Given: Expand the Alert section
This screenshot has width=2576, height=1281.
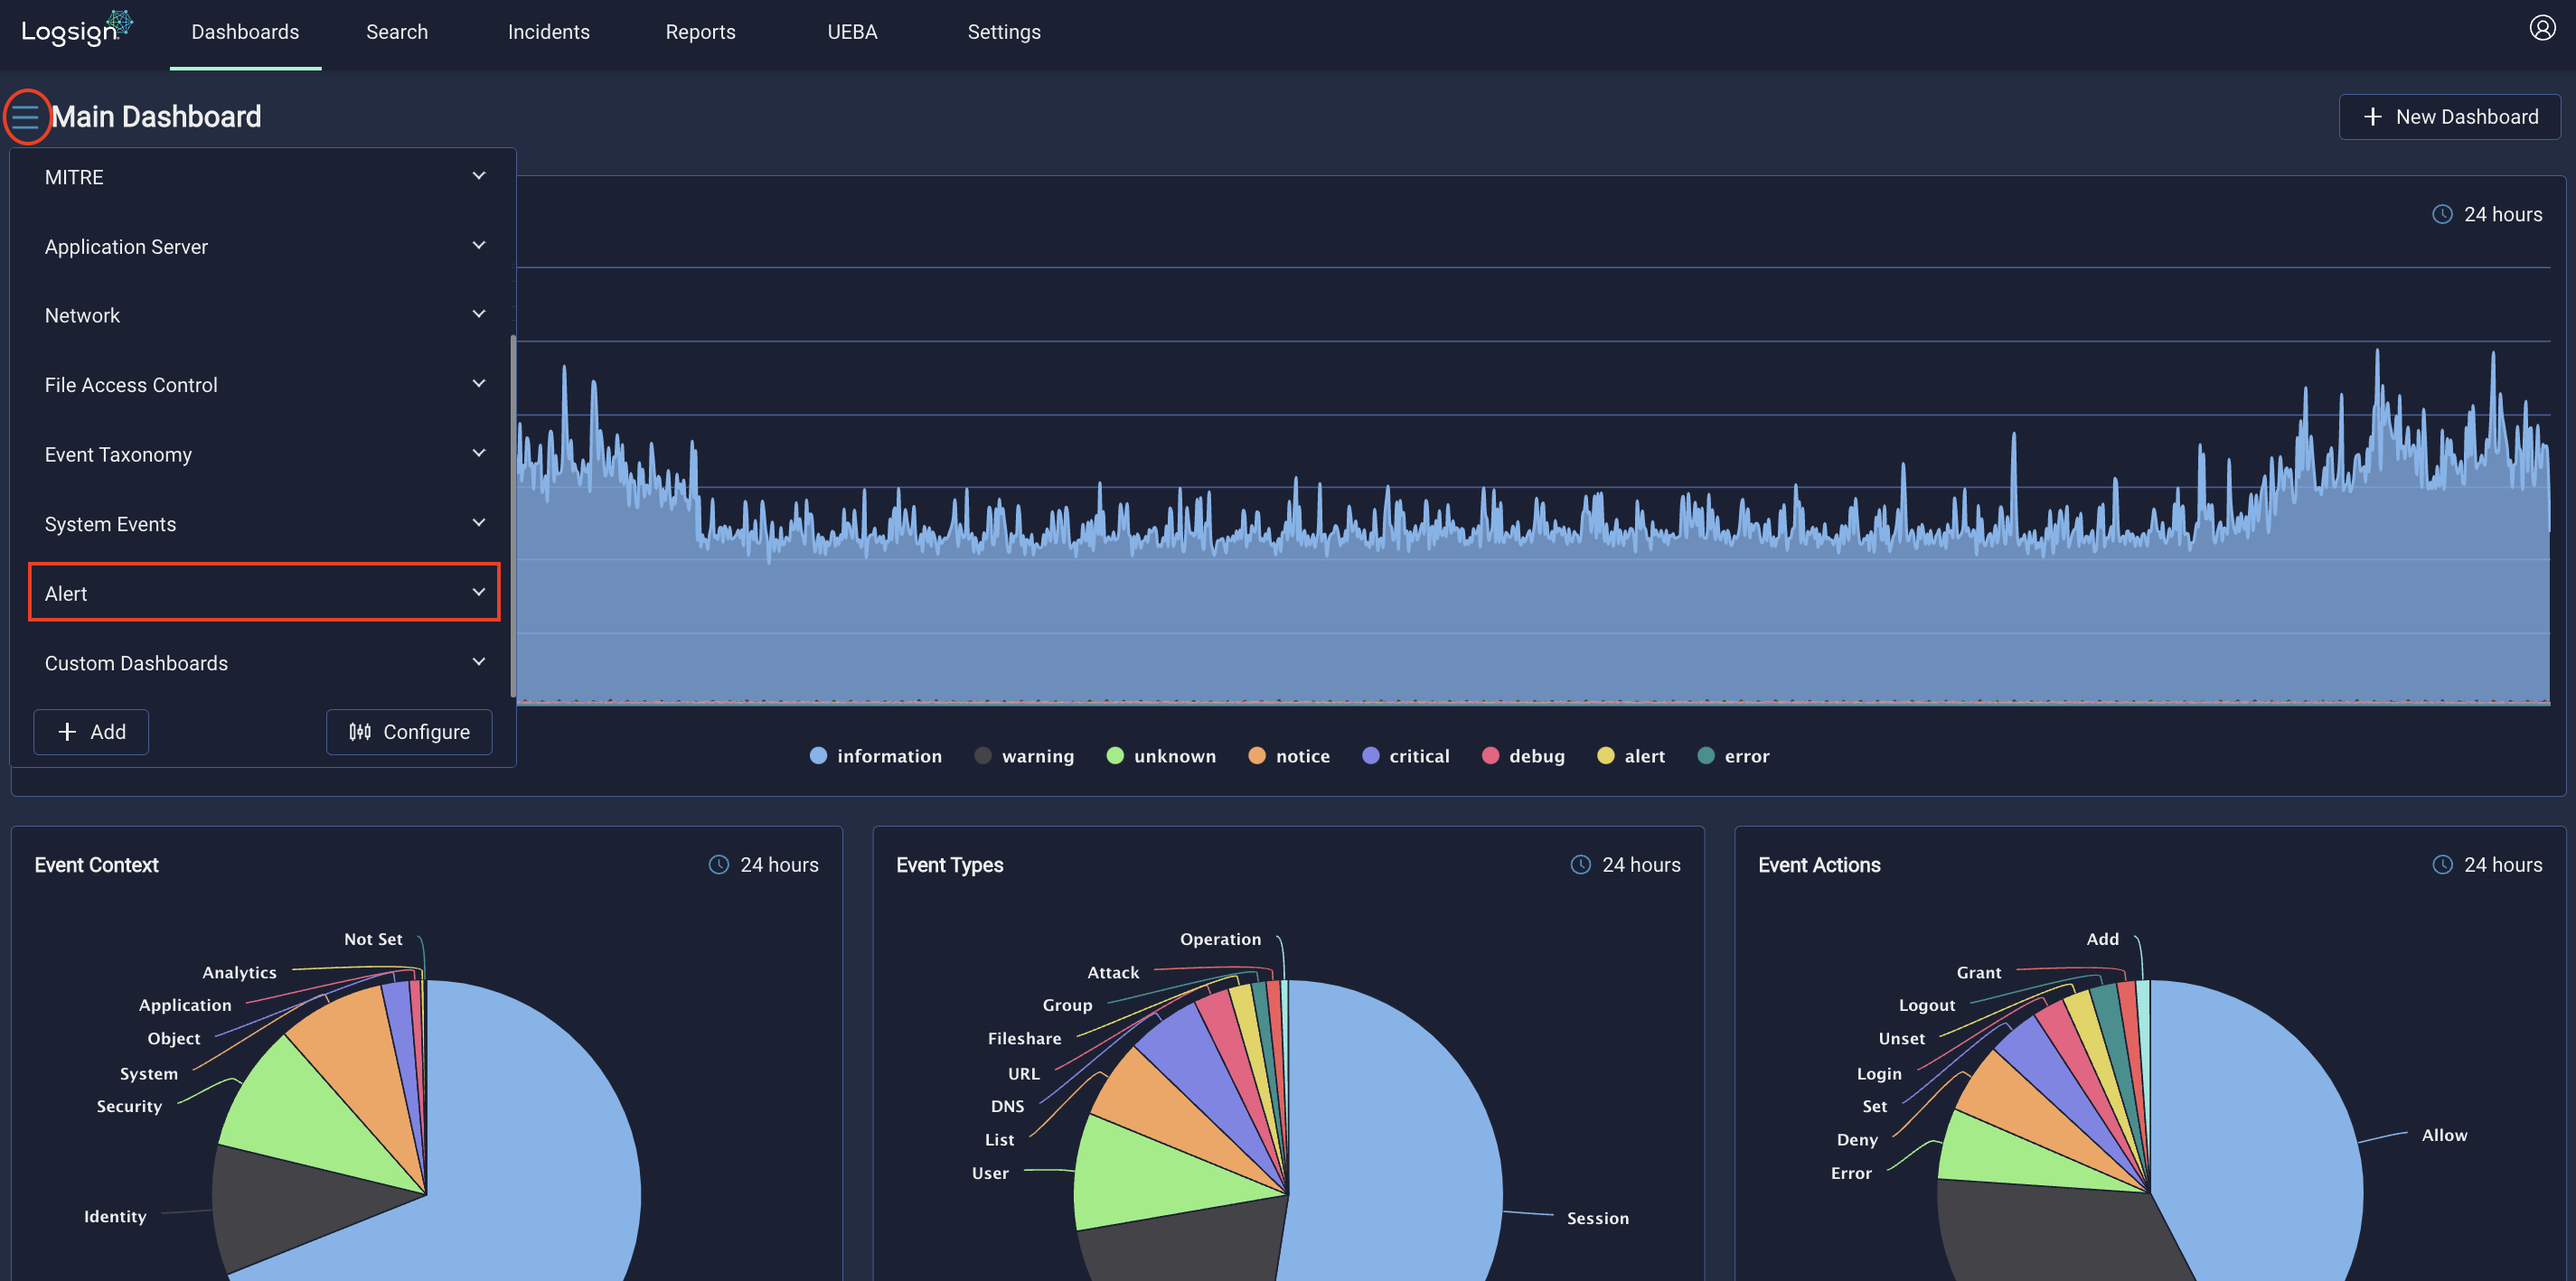Looking at the screenshot, I should click(x=264, y=593).
